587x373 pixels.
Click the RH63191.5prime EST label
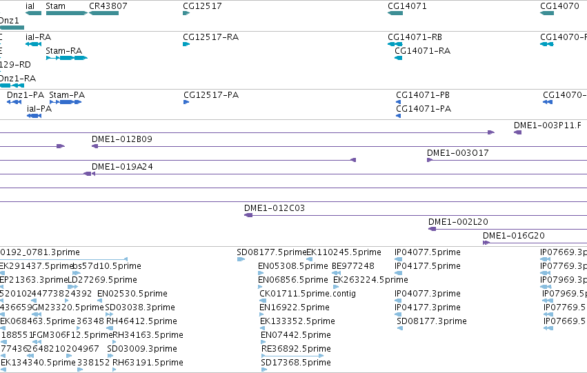point(148,363)
